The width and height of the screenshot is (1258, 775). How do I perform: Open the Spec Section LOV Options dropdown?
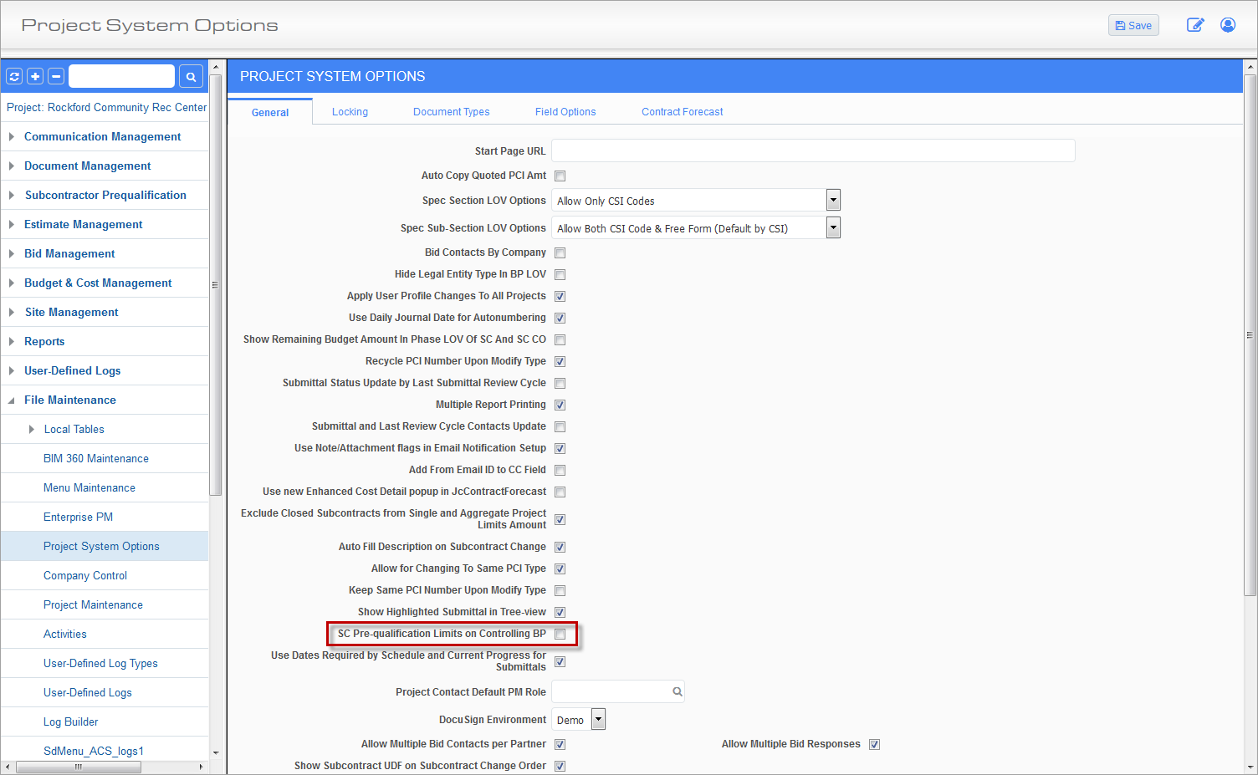pos(833,201)
